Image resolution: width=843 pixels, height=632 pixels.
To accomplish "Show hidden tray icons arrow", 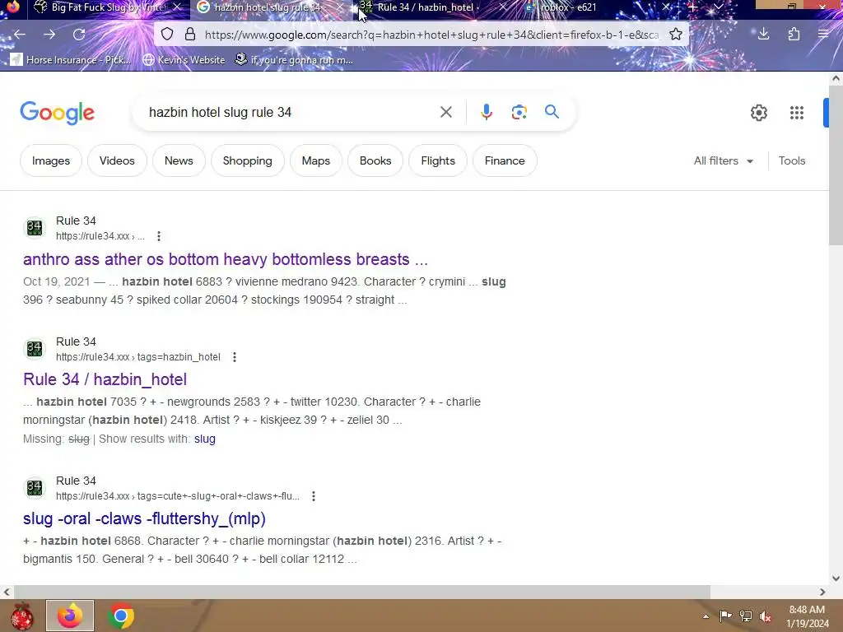I will click(706, 616).
